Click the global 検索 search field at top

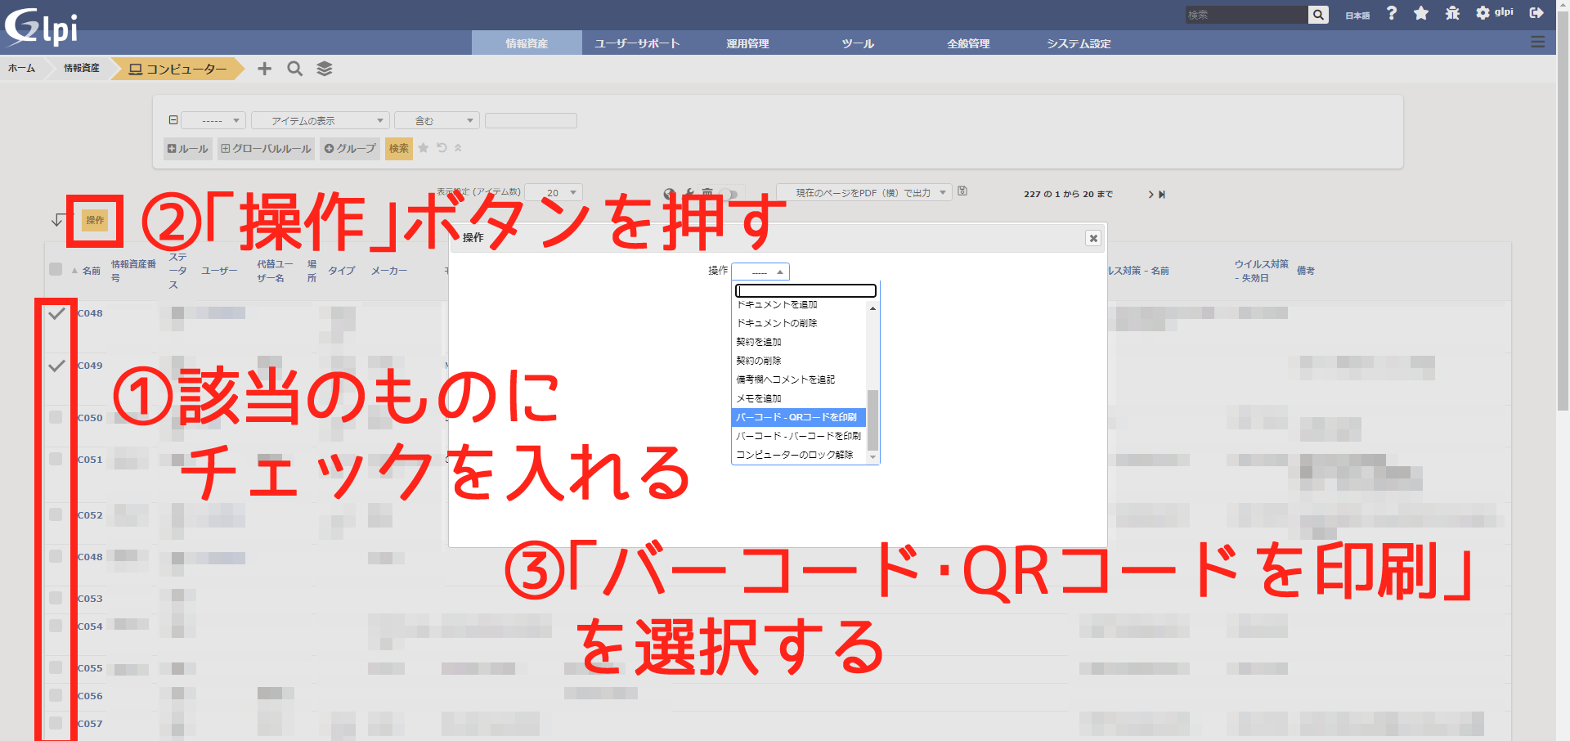pos(1245,15)
